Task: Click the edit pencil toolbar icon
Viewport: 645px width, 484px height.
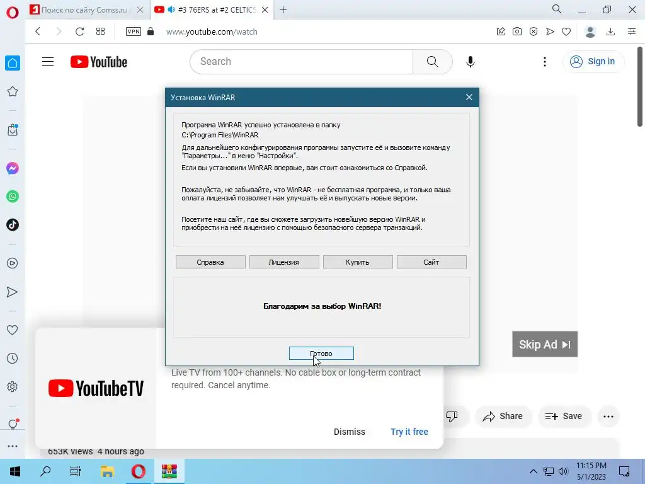Action: (x=501, y=32)
